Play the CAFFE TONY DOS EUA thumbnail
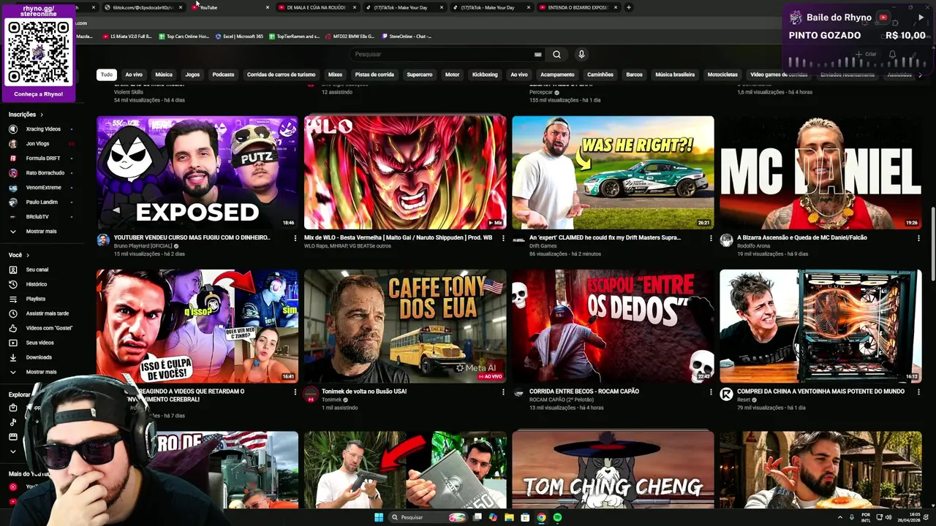Screen dimensions: 936x526 [x=405, y=327]
